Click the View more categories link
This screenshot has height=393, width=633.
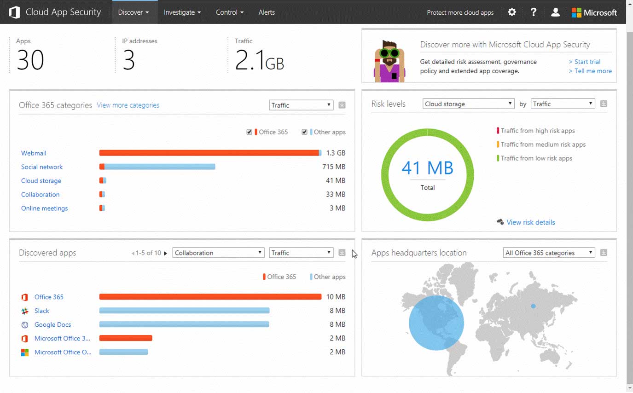coord(128,105)
